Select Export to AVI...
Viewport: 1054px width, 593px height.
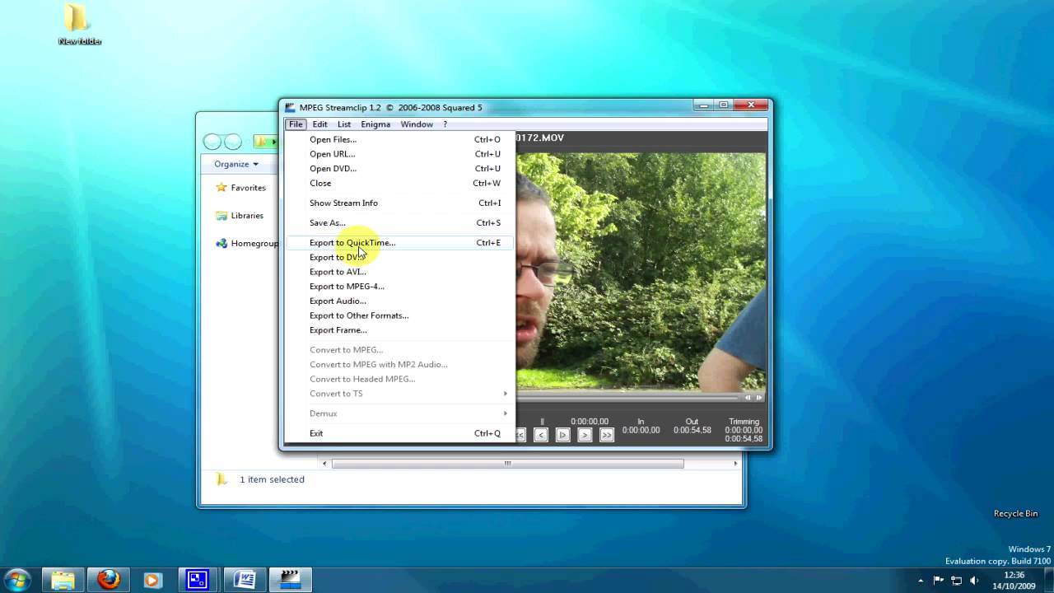(399, 272)
